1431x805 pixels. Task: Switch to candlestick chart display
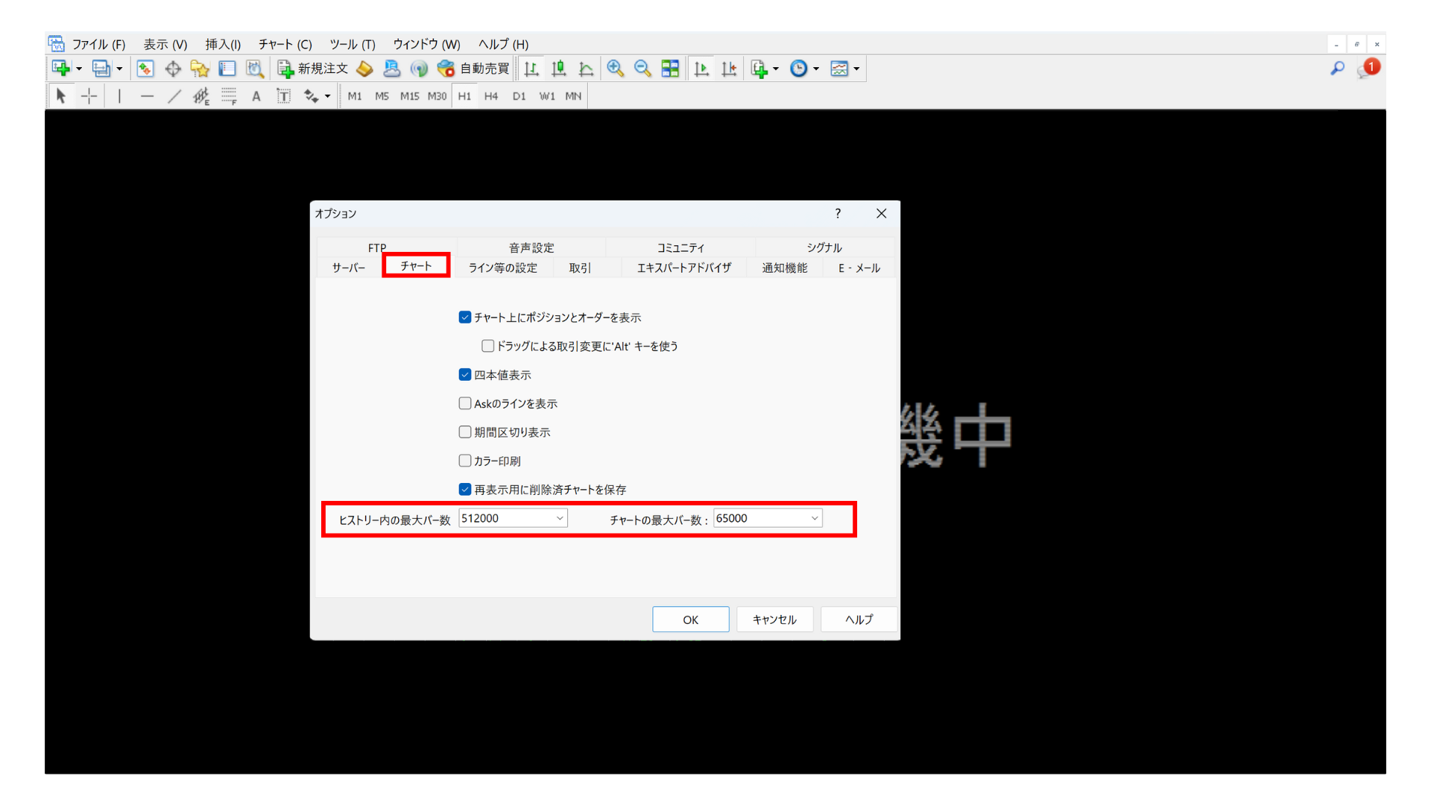pos(558,69)
